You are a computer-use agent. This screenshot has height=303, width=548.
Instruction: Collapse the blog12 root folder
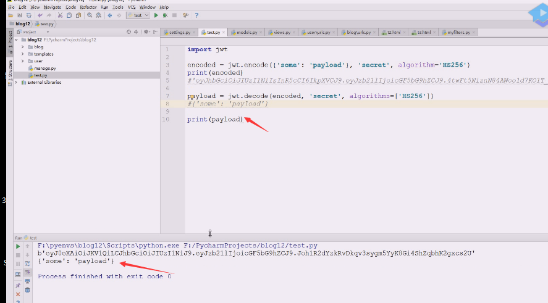pos(17,39)
